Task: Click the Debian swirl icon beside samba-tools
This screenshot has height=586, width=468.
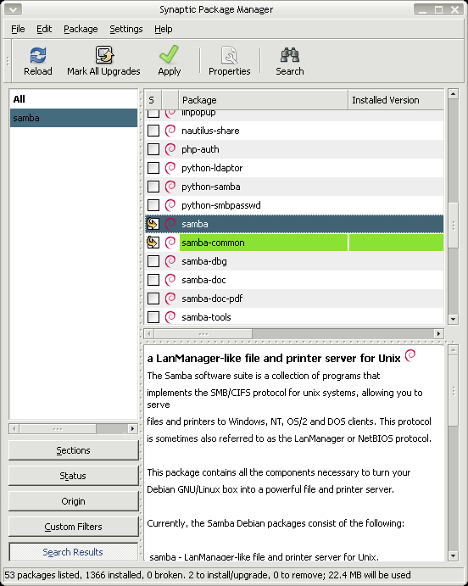Action: (x=170, y=317)
